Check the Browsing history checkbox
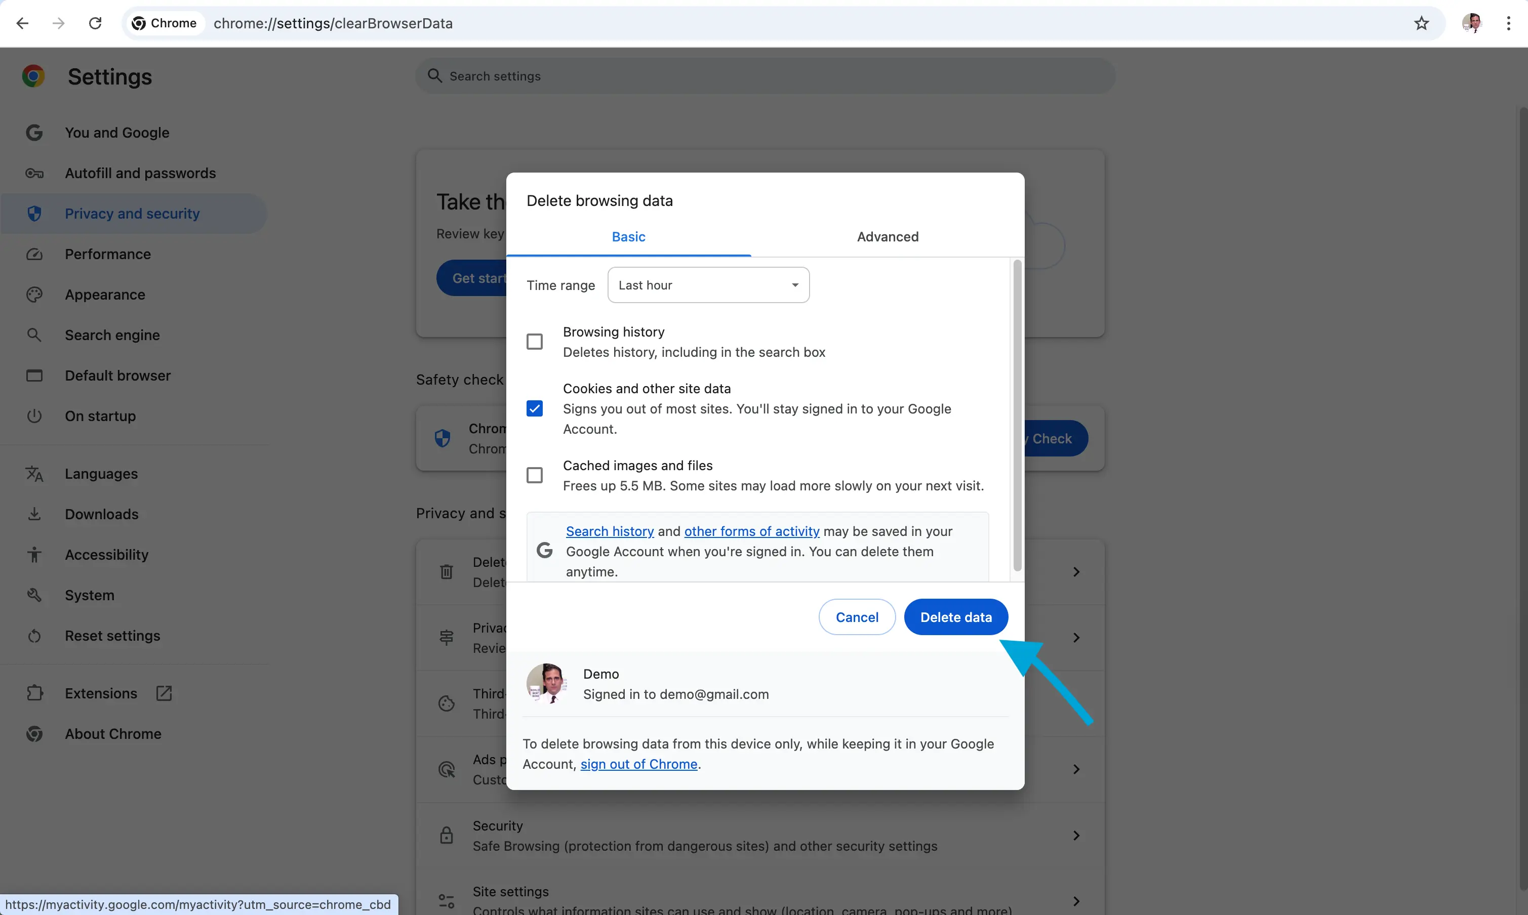The width and height of the screenshot is (1528, 915). pyautogui.click(x=535, y=342)
